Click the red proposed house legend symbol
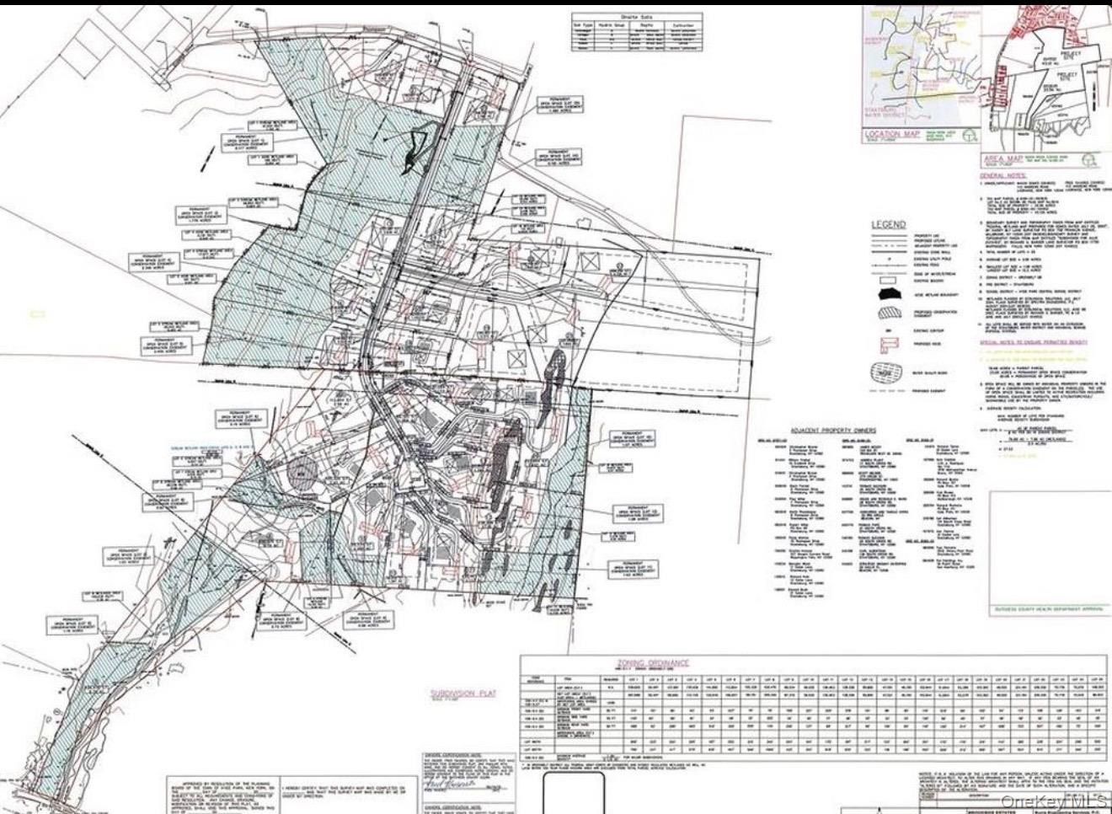1112x814 pixels. pyautogui.click(x=888, y=345)
